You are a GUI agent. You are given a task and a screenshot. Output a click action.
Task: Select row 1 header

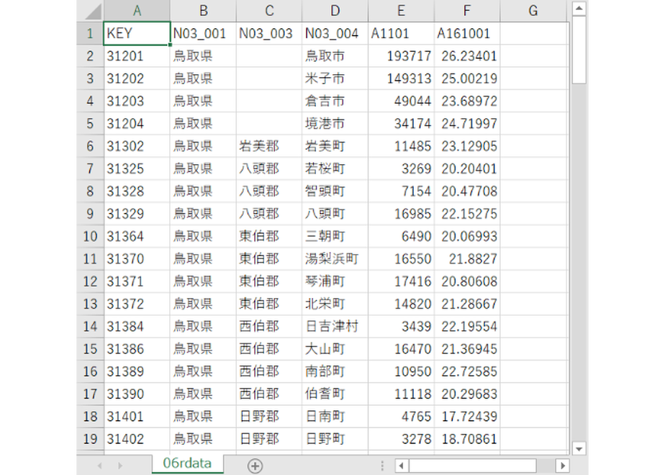[x=90, y=33]
